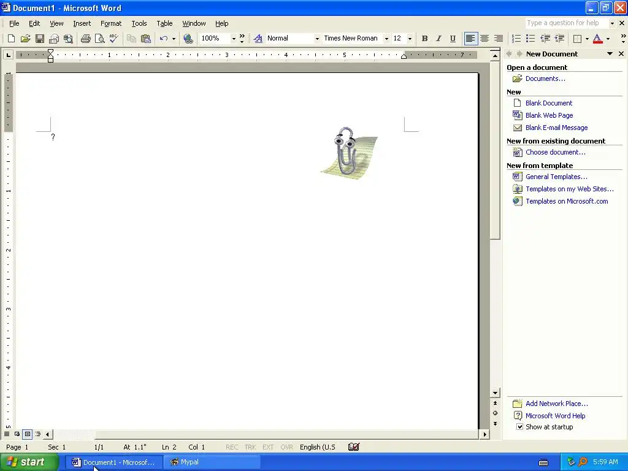Image resolution: width=628 pixels, height=471 pixels.
Task: Open Styles and Formatting icon beside Normal
Action: 258,39
